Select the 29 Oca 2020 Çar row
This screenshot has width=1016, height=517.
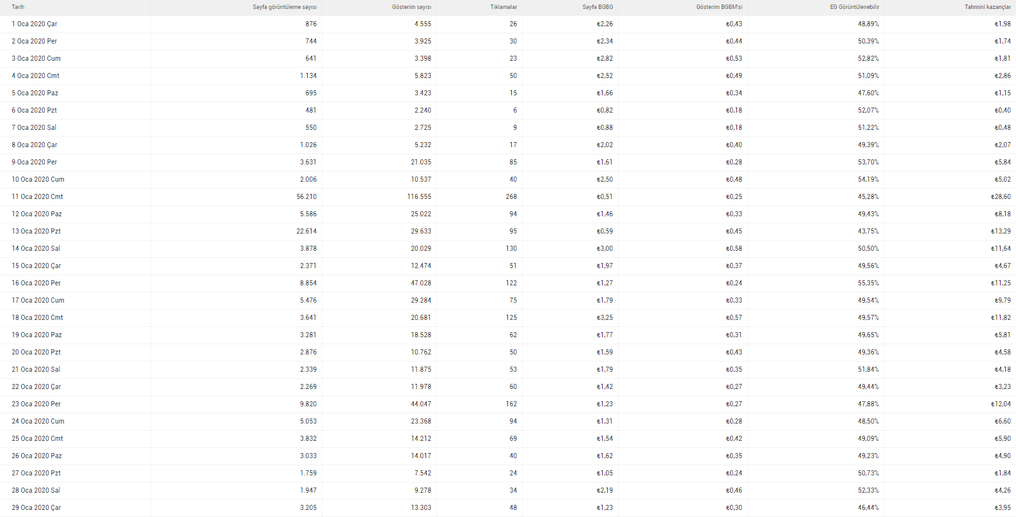click(508, 507)
